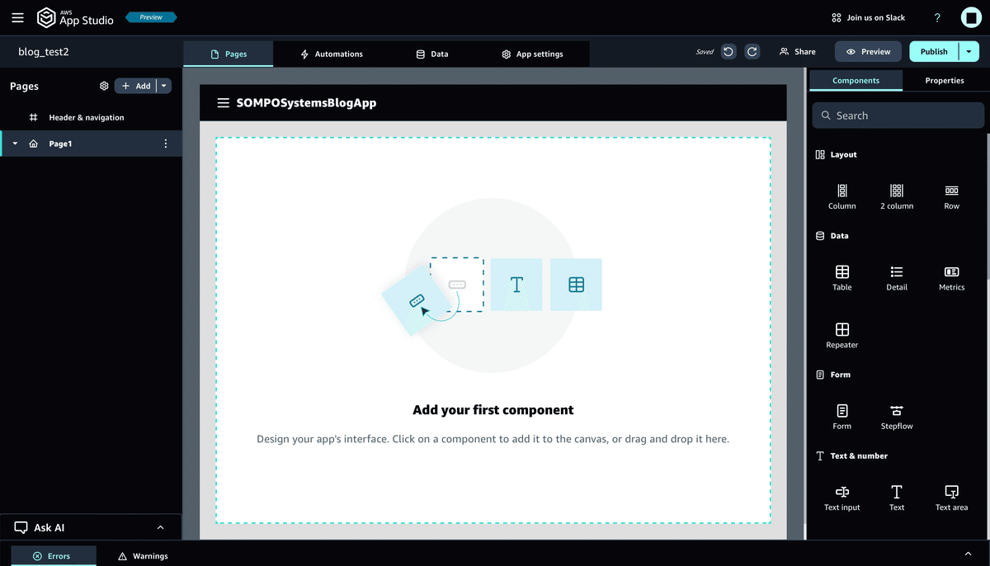Add a Metrics component
The height and width of the screenshot is (566, 990).
coord(951,276)
